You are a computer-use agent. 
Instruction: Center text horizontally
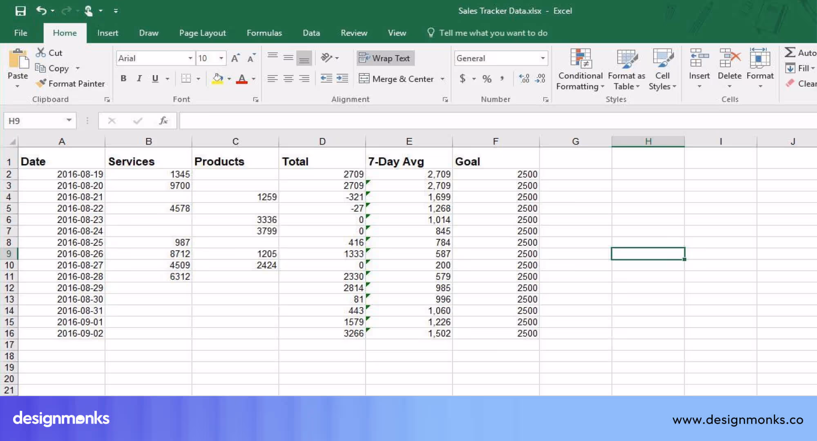(288, 78)
